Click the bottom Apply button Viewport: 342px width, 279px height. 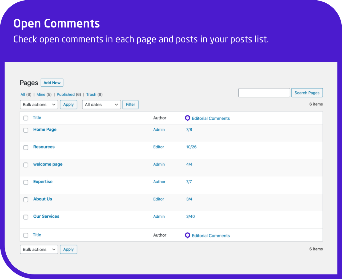tap(69, 249)
